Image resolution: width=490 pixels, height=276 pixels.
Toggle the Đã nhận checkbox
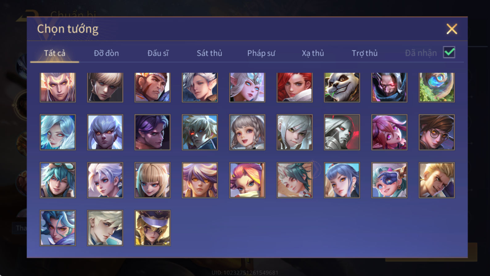point(449,52)
